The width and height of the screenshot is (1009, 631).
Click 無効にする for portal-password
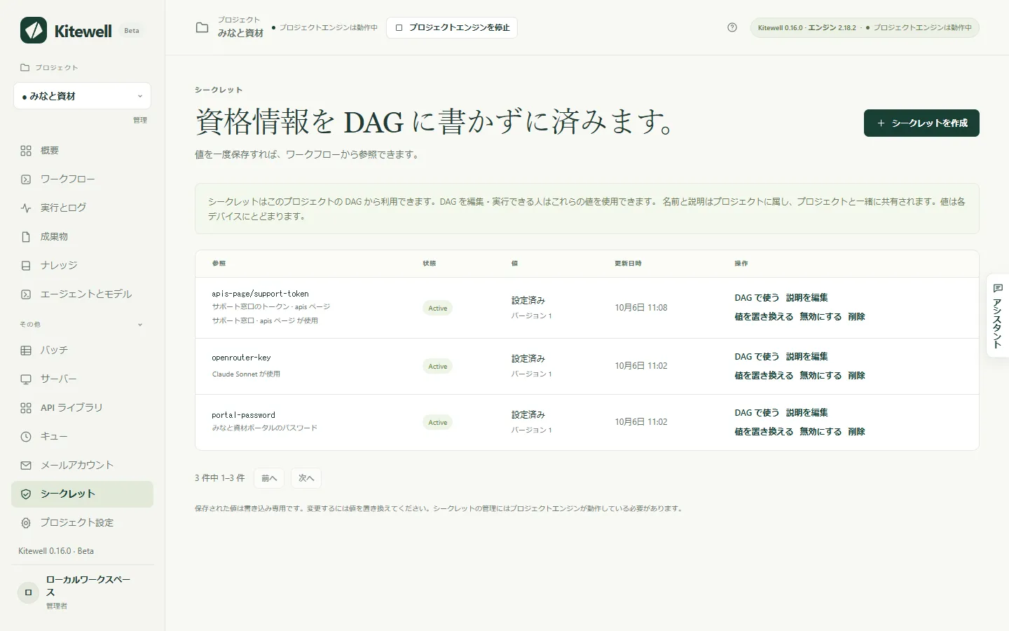pos(821,432)
